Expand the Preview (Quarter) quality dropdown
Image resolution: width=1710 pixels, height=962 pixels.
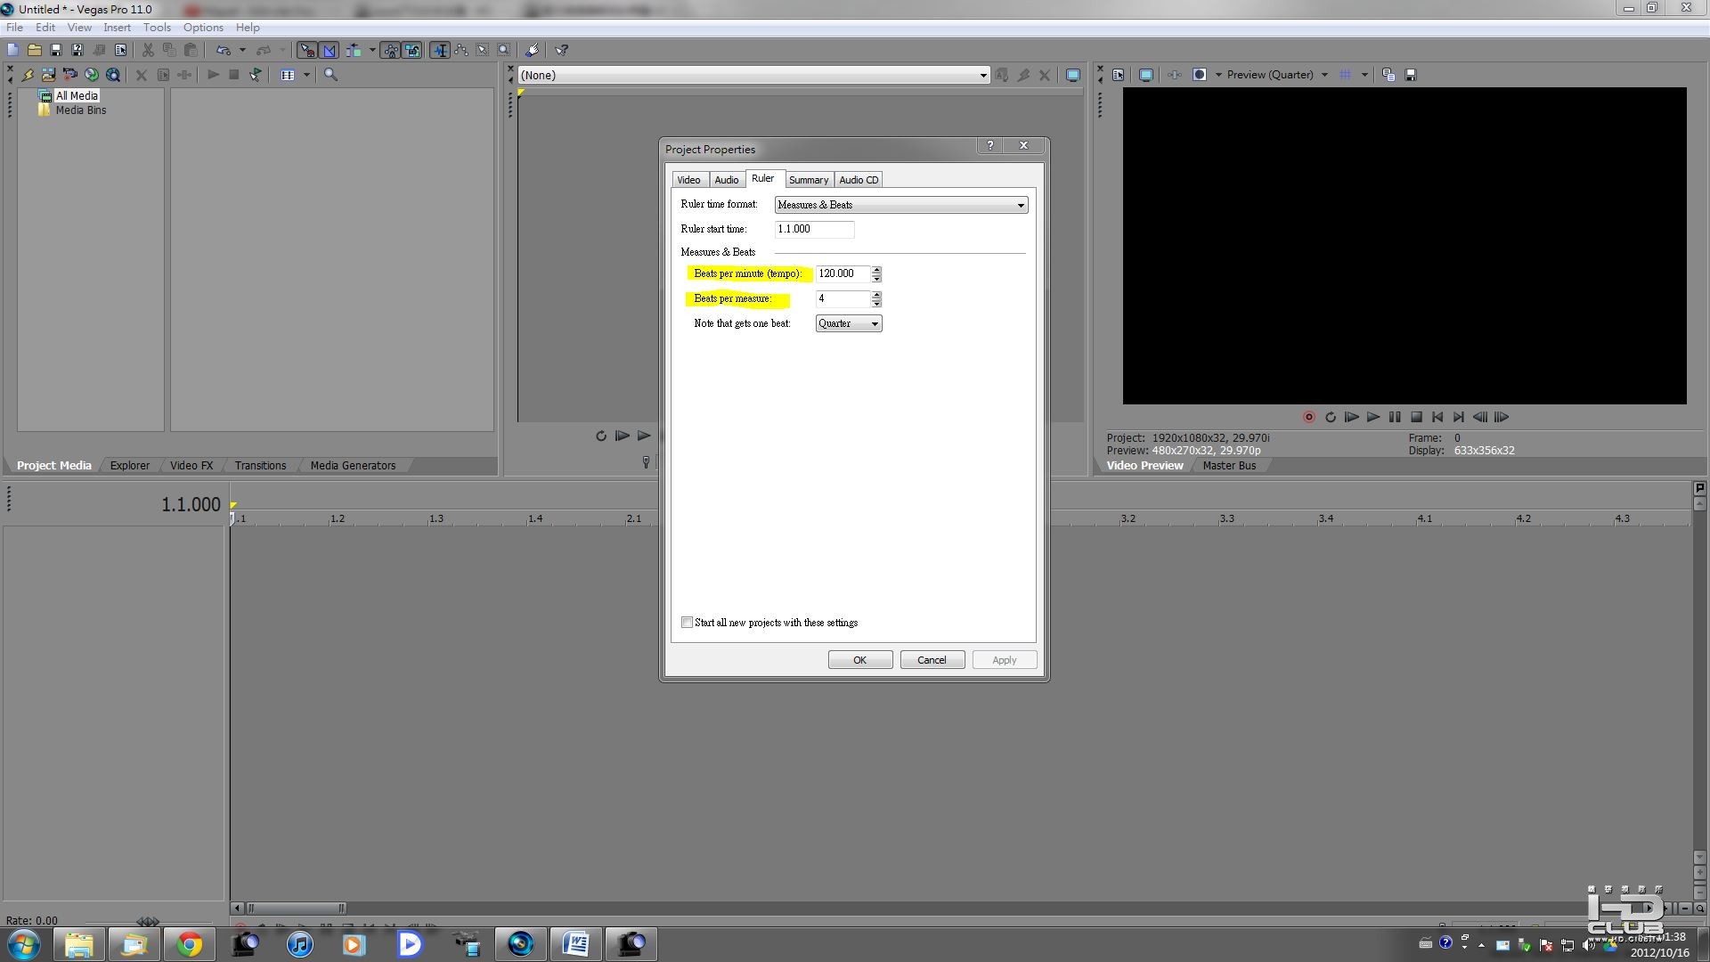tap(1324, 76)
